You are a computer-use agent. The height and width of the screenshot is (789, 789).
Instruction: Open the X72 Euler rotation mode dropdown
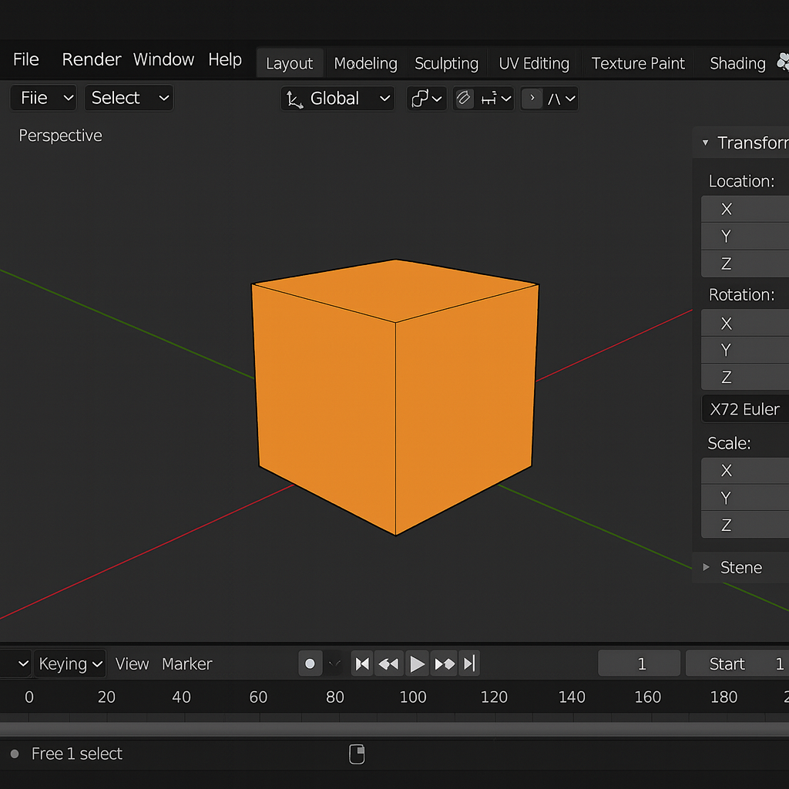point(745,409)
